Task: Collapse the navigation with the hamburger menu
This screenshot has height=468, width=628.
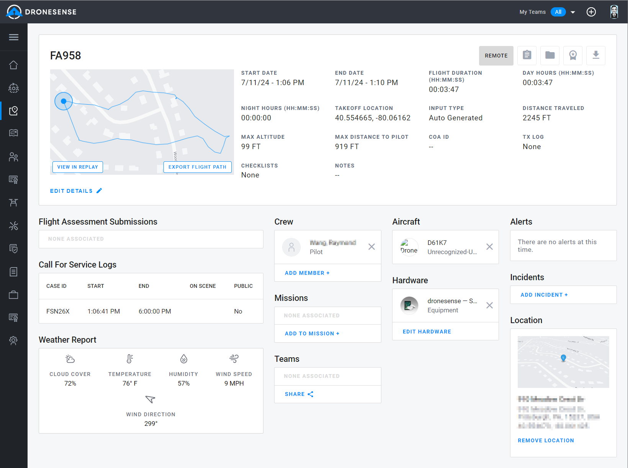Action: (x=13, y=37)
